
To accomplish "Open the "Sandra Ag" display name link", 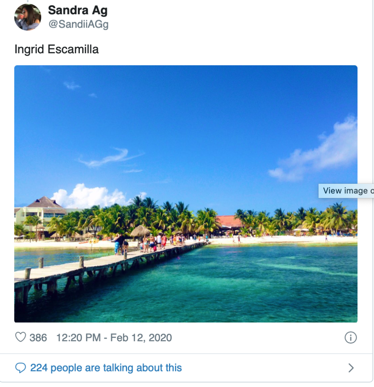I will pos(78,11).
